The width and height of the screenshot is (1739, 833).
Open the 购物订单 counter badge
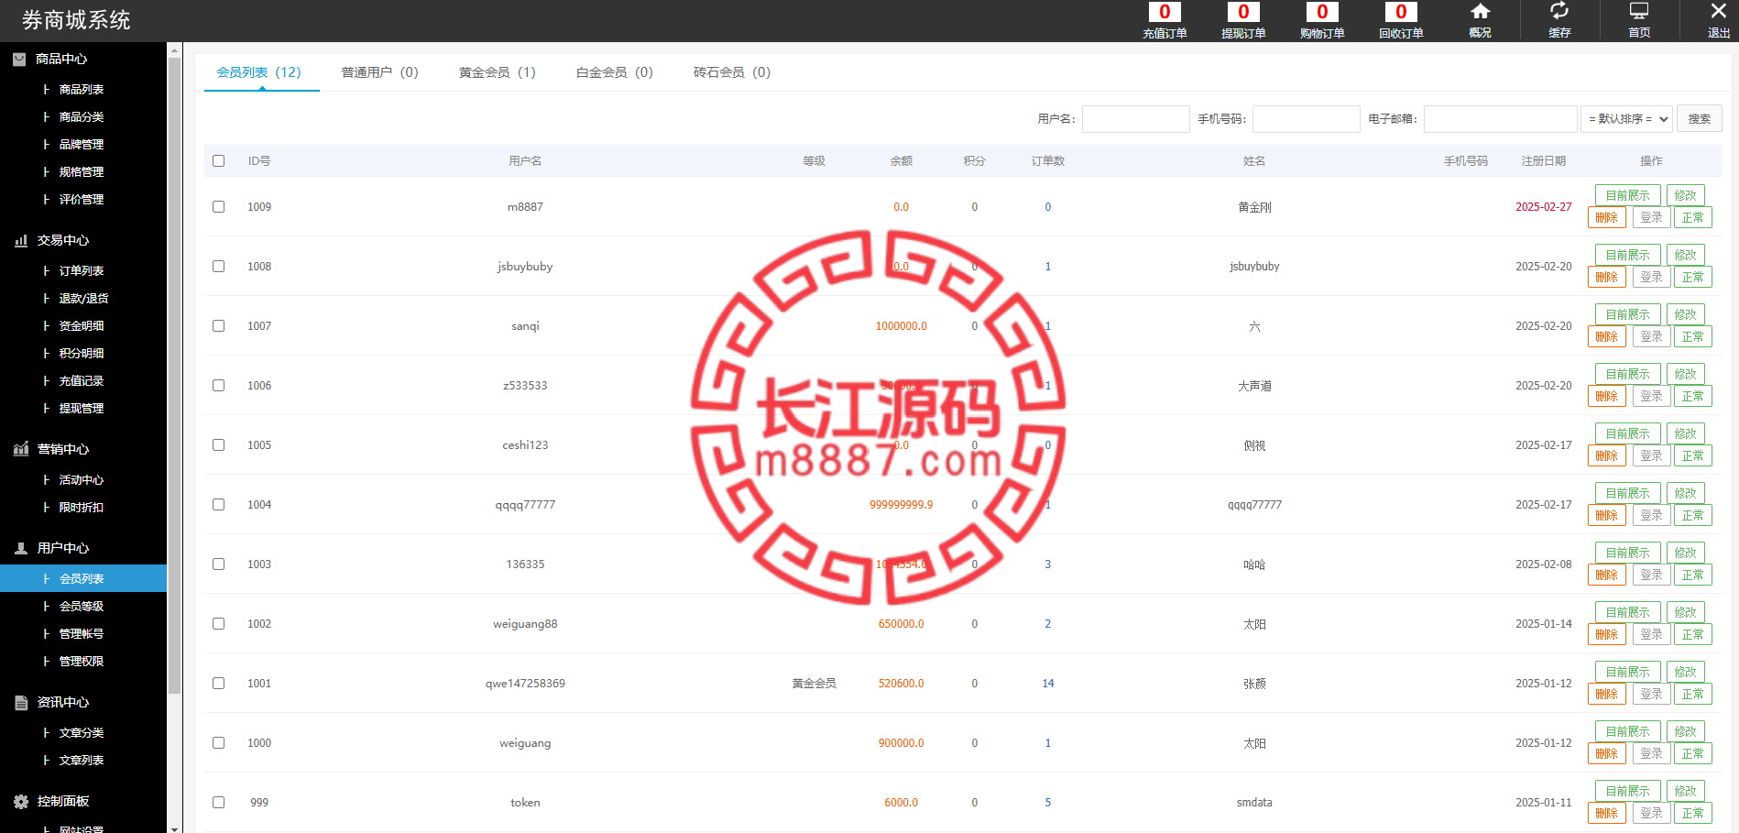click(1322, 12)
